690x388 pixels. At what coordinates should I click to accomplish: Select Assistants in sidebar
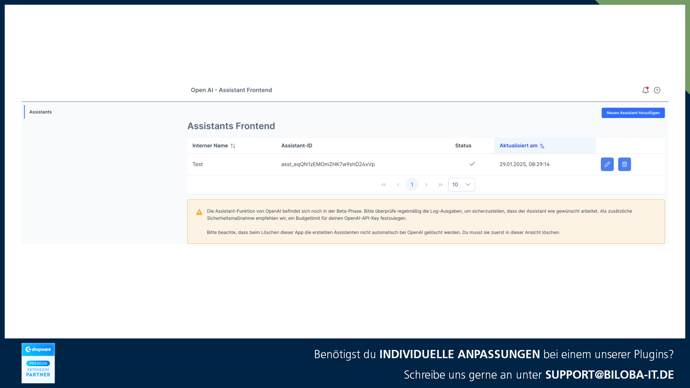pyautogui.click(x=41, y=112)
